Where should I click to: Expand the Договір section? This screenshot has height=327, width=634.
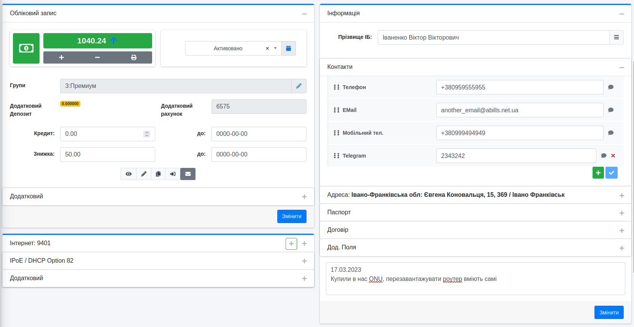click(621, 230)
